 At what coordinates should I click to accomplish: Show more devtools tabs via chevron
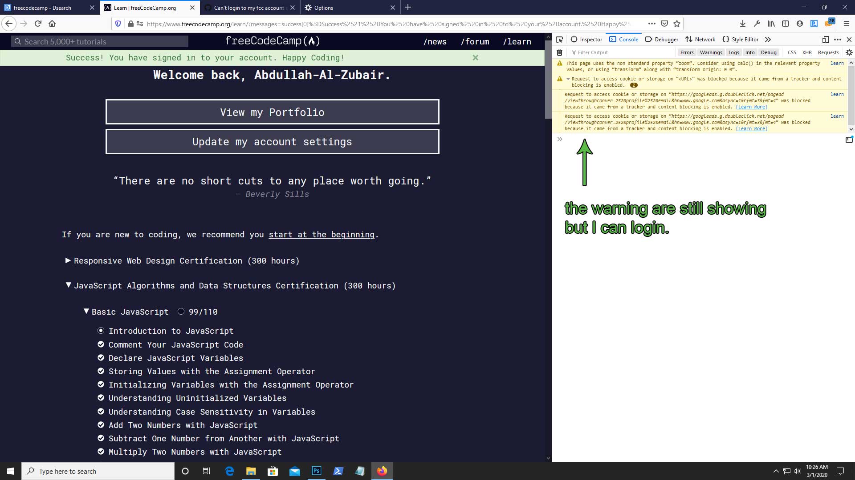768,40
